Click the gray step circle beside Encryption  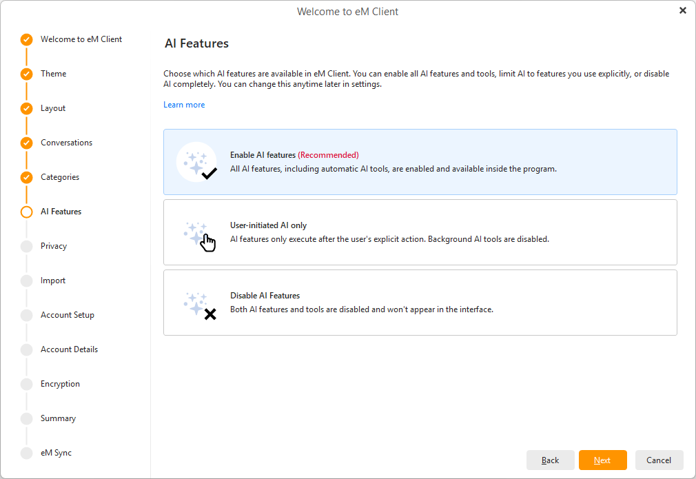click(x=27, y=384)
